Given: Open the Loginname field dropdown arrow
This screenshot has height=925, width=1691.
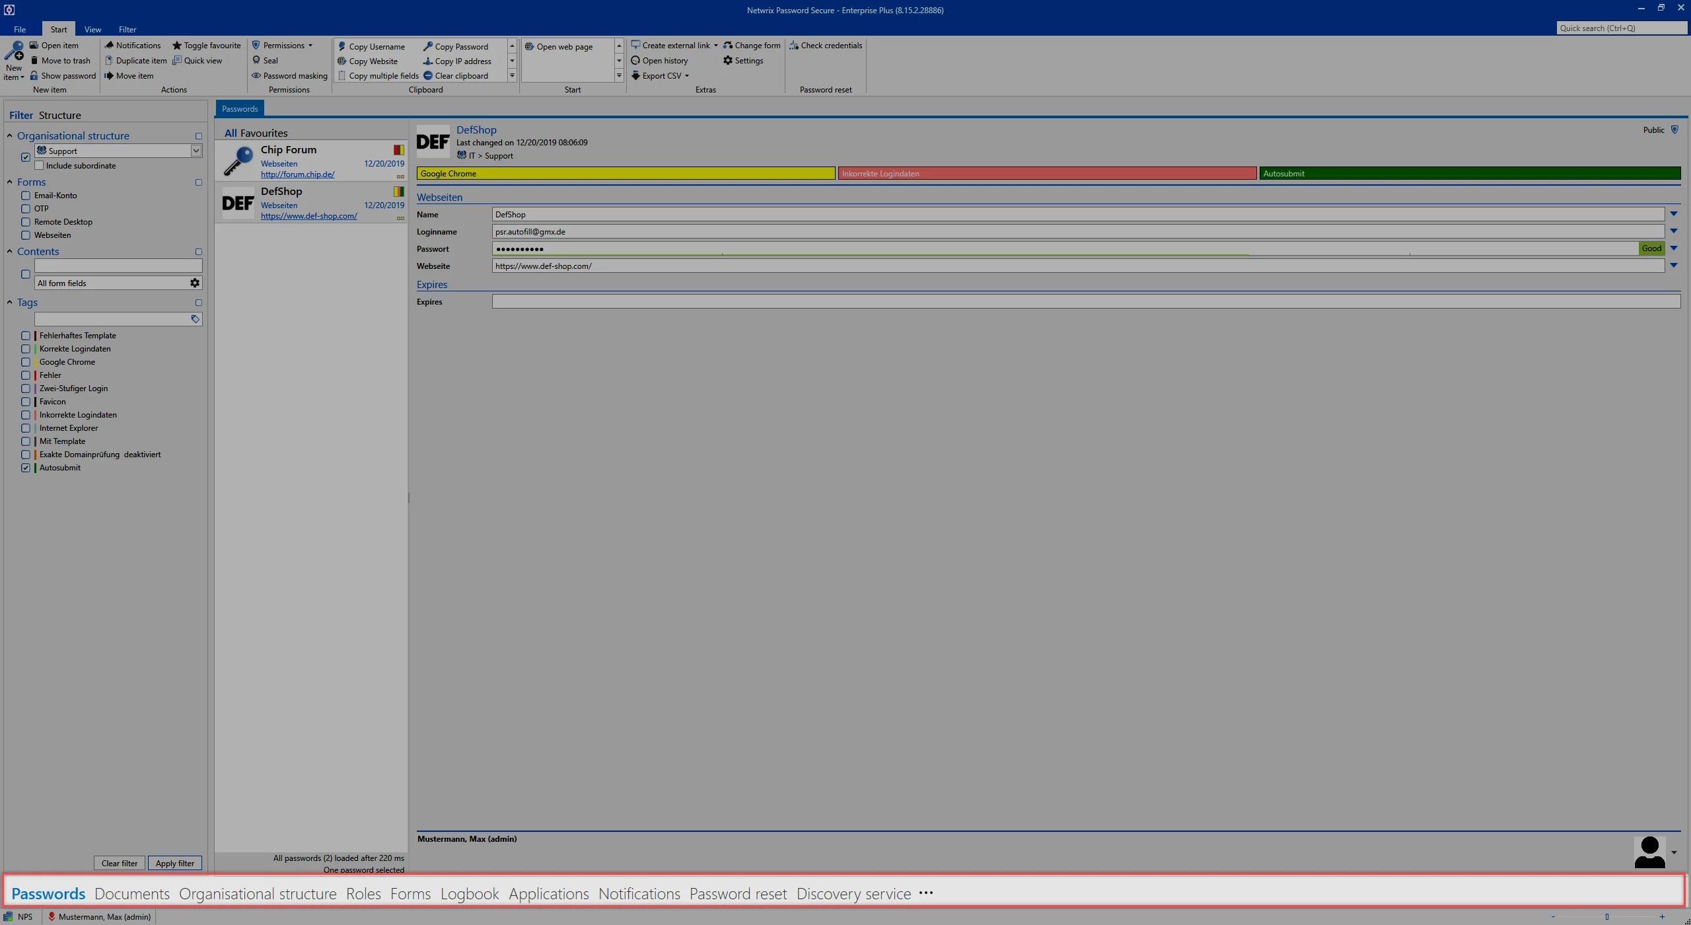Looking at the screenshot, I should pos(1674,231).
